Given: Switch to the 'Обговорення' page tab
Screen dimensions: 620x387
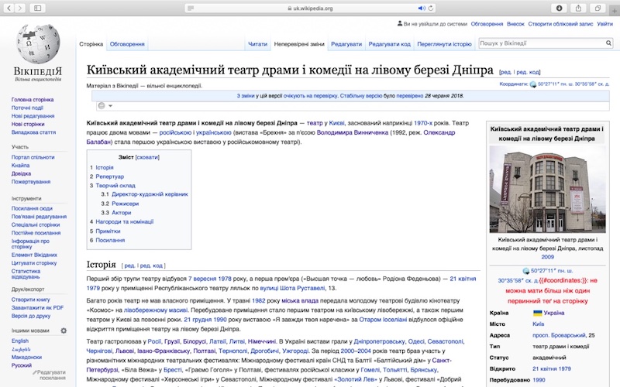Looking at the screenshot, I should tap(127, 44).
